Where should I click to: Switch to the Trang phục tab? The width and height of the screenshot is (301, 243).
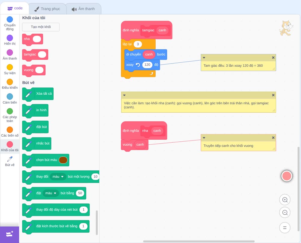coord(47,9)
